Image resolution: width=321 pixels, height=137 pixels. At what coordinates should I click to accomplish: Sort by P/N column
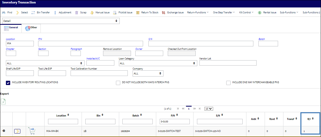coord(177,115)
